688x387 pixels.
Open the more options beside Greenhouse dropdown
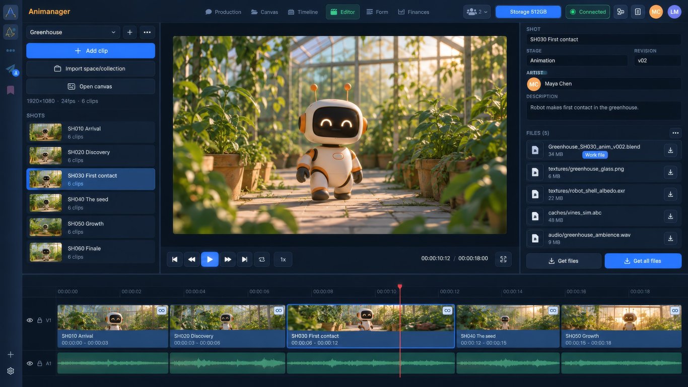pos(147,32)
